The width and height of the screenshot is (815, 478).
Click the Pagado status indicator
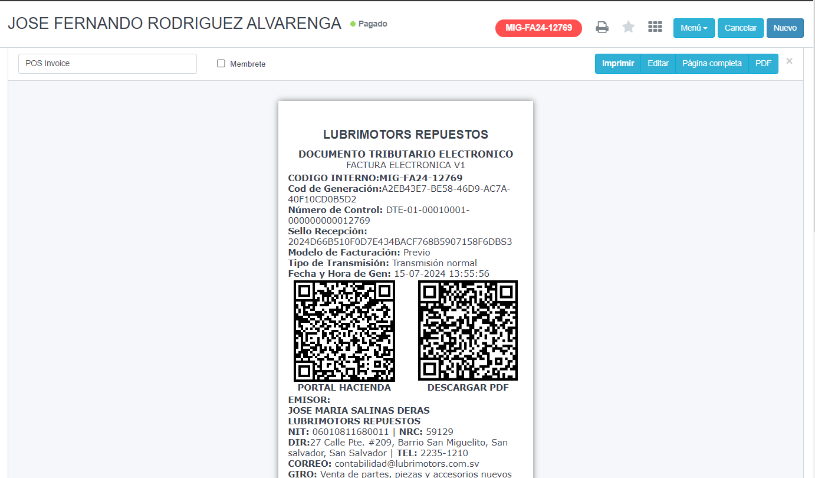click(x=369, y=24)
